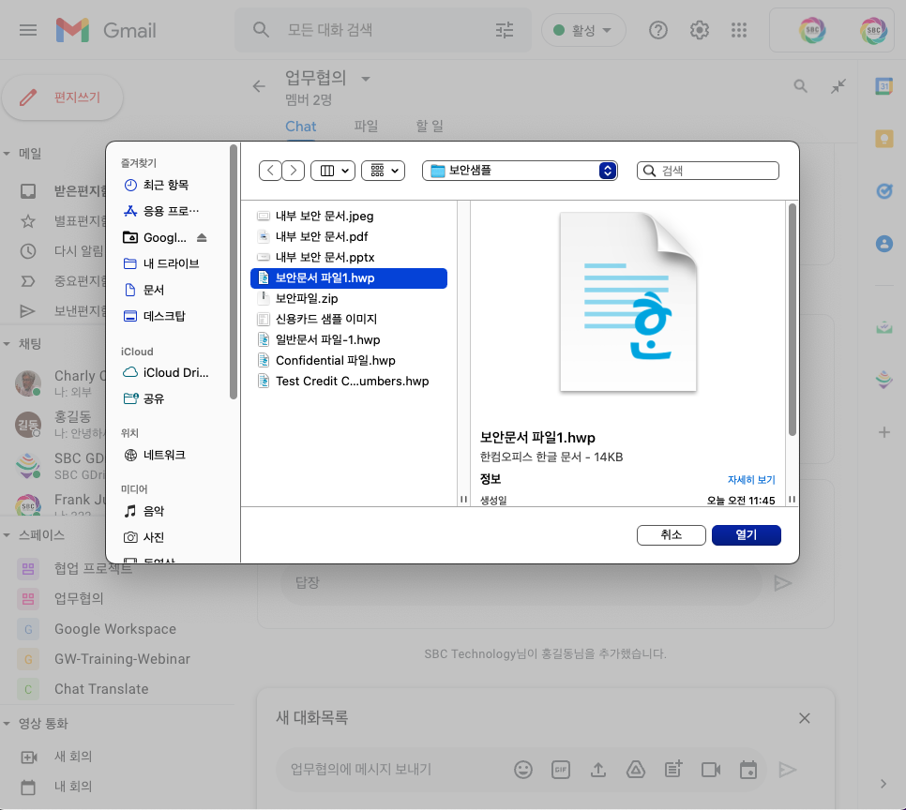Viewport: 906px width, 810px height.
Task: Collapse the 스페이스 section
Action: (x=7, y=535)
